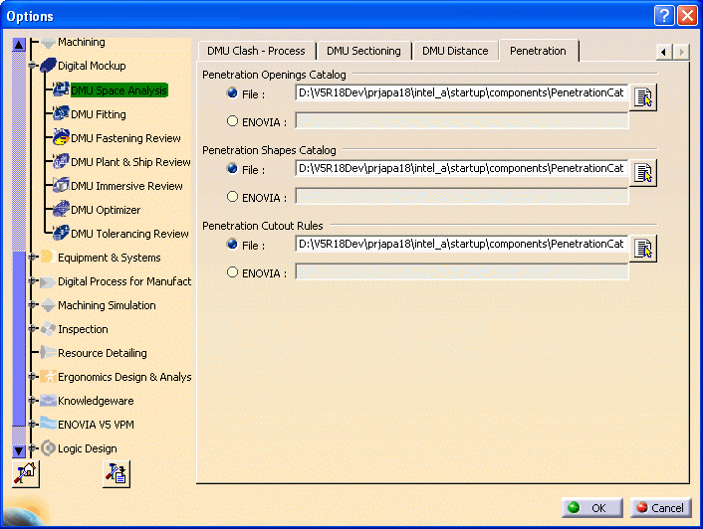The width and height of the screenshot is (703, 529).
Task: Browse file for Penetration Cutout Rules
Action: (644, 248)
